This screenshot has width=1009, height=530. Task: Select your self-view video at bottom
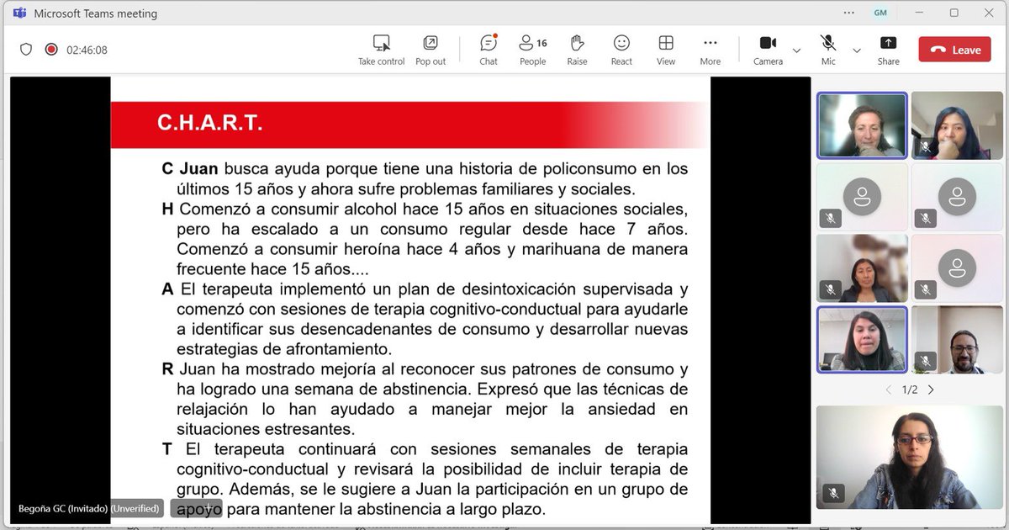910,457
